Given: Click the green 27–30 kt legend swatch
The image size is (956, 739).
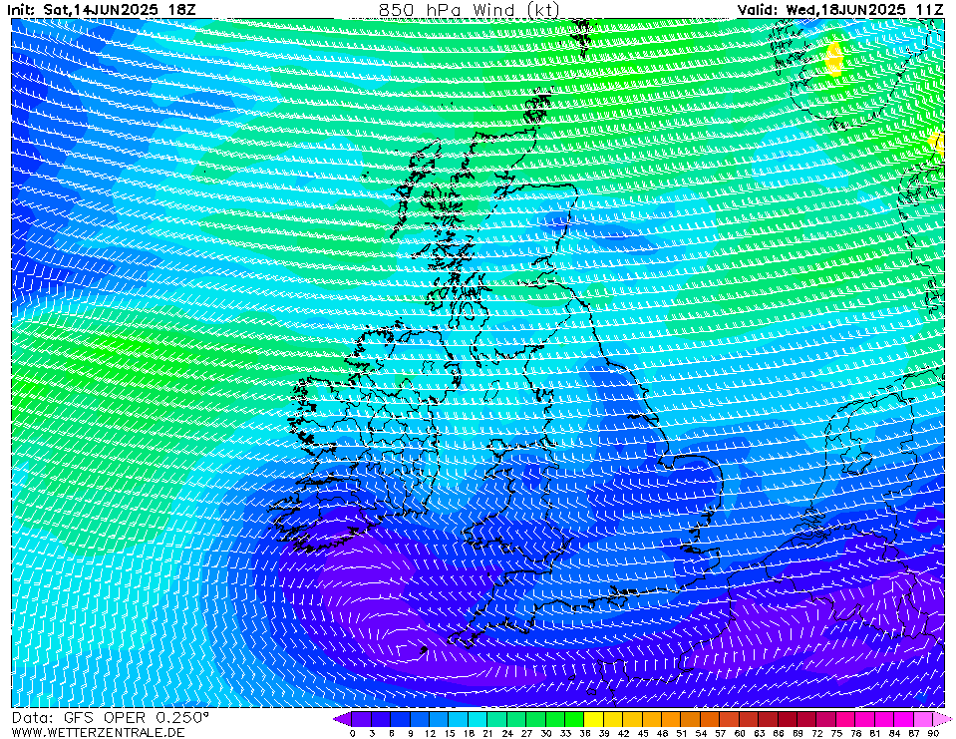Looking at the screenshot, I should coord(536,719).
